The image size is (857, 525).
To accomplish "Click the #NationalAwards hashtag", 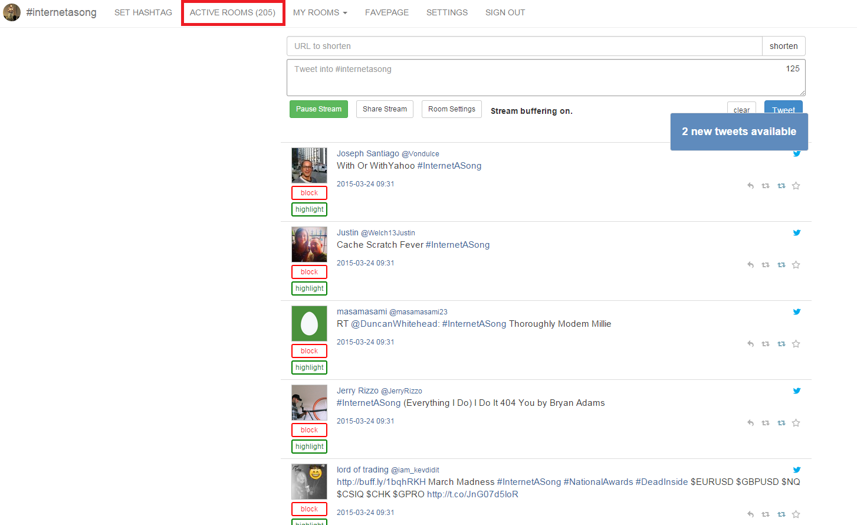I will (598, 482).
